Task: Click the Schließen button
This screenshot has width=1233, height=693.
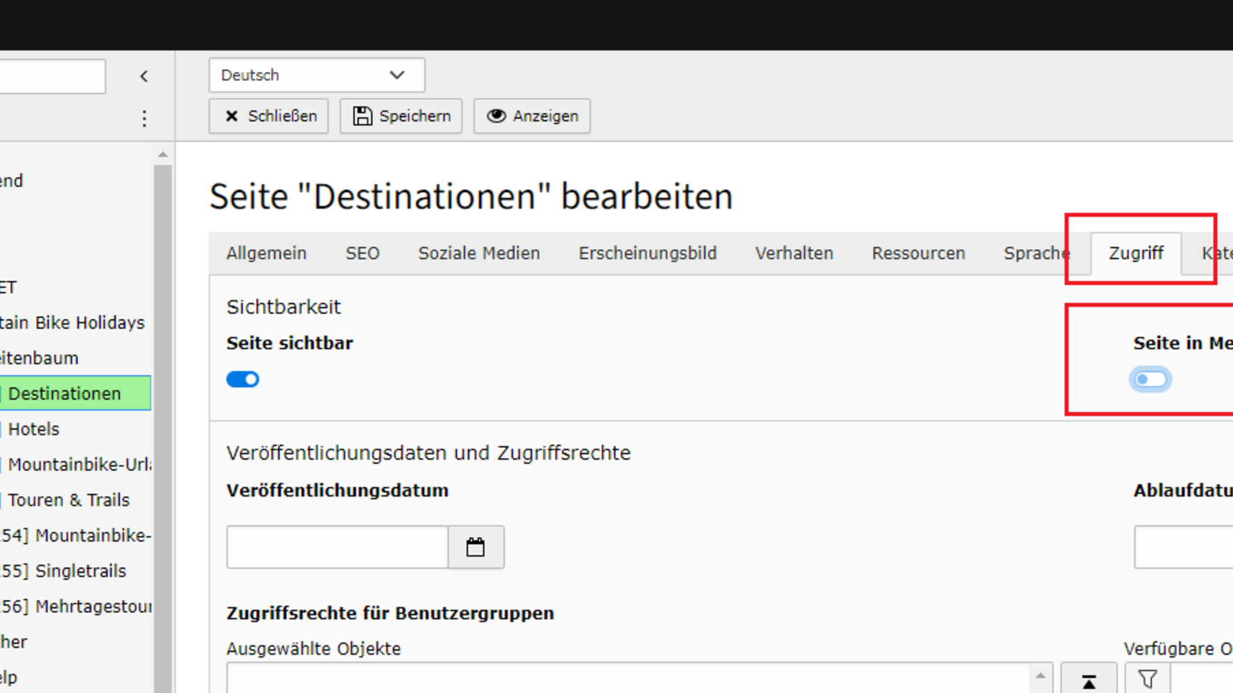Action: coord(269,116)
